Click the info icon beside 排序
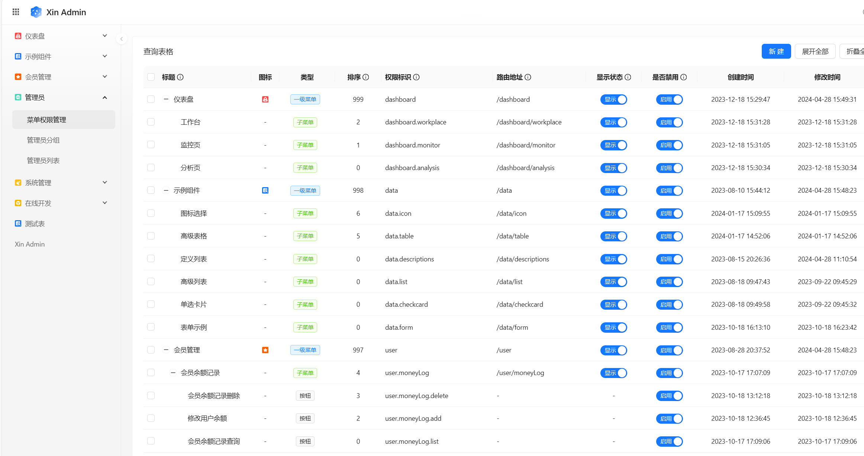The image size is (864, 456). tap(366, 77)
